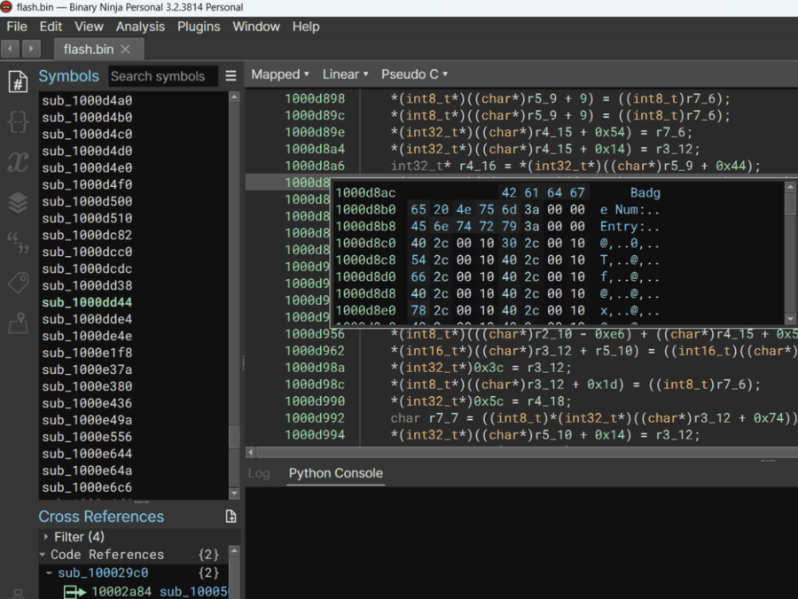Open the Linear layout dropdown
The width and height of the screenshot is (798, 599).
346,74
